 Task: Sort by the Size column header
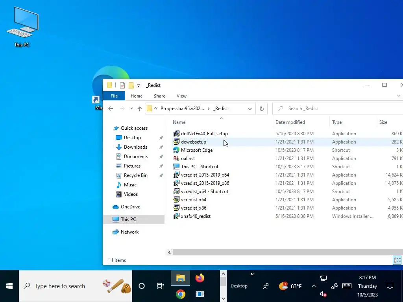383,122
